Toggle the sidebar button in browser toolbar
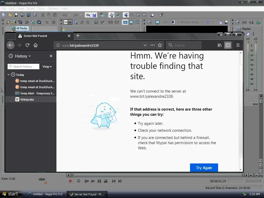Image resolution: width=264 pixels, height=198 pixels. click(x=228, y=45)
